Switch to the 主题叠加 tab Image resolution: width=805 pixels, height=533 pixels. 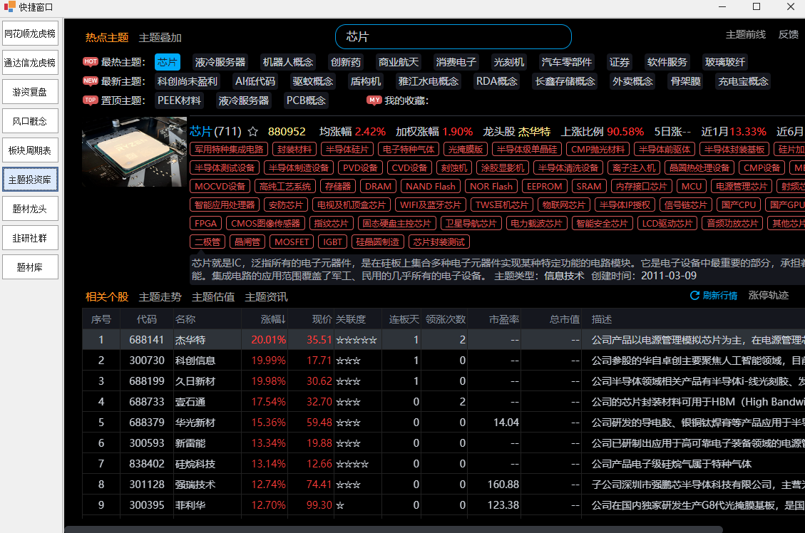pos(160,38)
